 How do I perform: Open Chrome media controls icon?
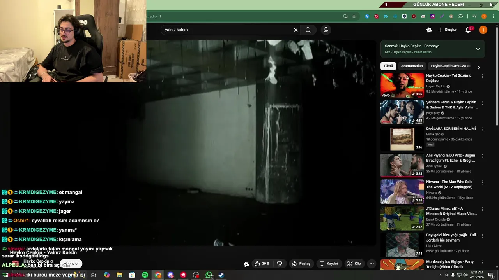tap(474, 16)
